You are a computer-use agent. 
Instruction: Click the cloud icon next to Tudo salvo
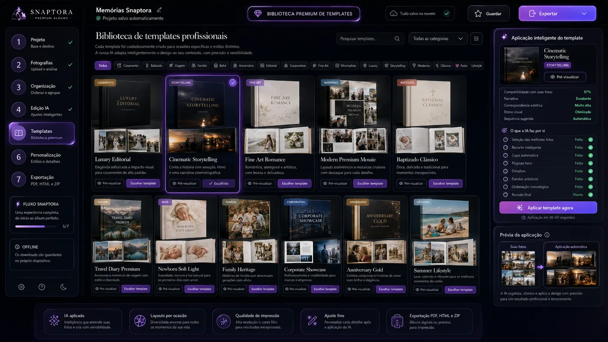393,13
